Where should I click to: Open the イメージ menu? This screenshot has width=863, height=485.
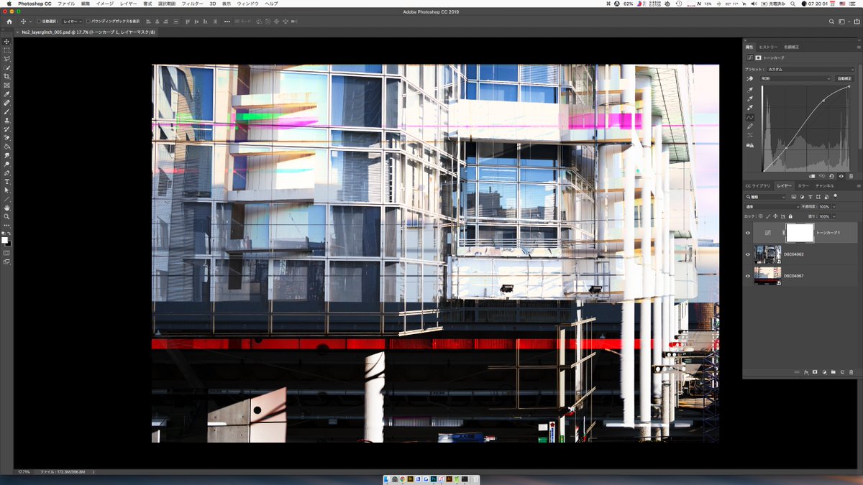[104, 4]
